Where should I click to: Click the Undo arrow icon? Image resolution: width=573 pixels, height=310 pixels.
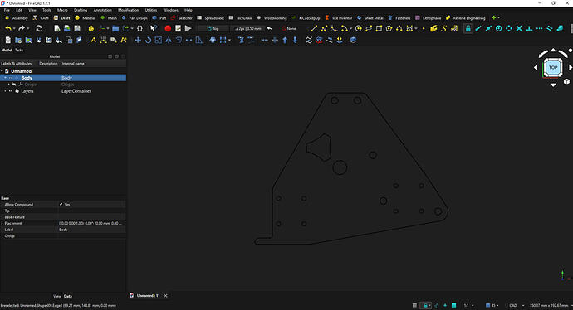coord(7,28)
